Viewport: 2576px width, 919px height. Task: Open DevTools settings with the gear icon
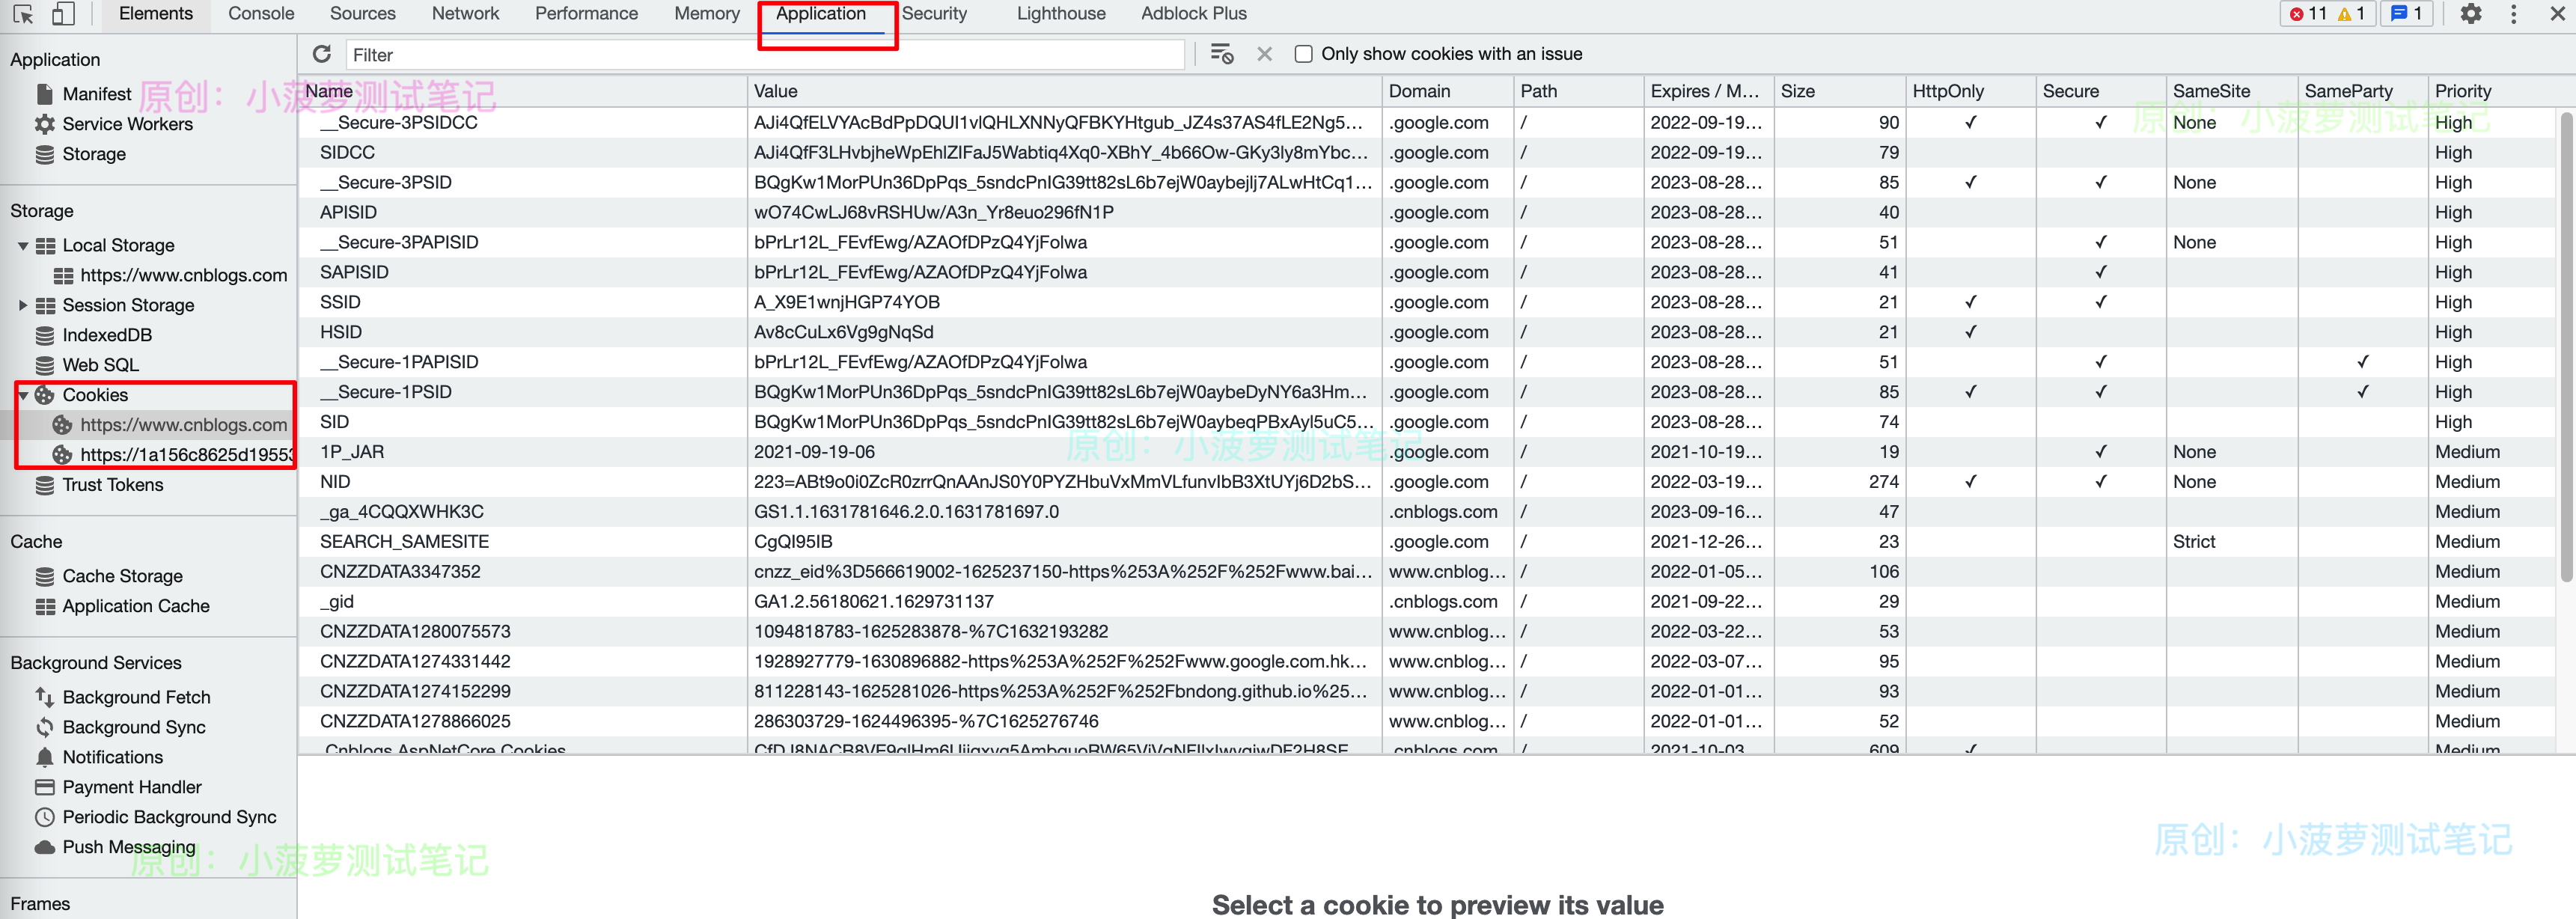pos(2470,14)
